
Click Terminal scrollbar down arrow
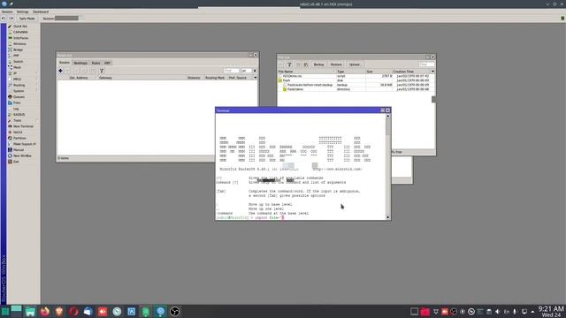coord(388,217)
